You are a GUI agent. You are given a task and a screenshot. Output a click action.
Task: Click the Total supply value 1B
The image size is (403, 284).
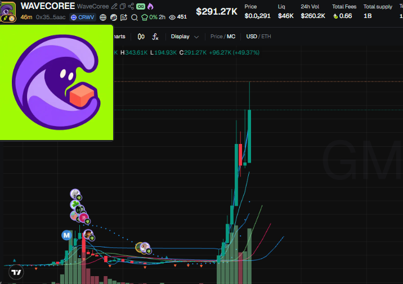(368, 16)
